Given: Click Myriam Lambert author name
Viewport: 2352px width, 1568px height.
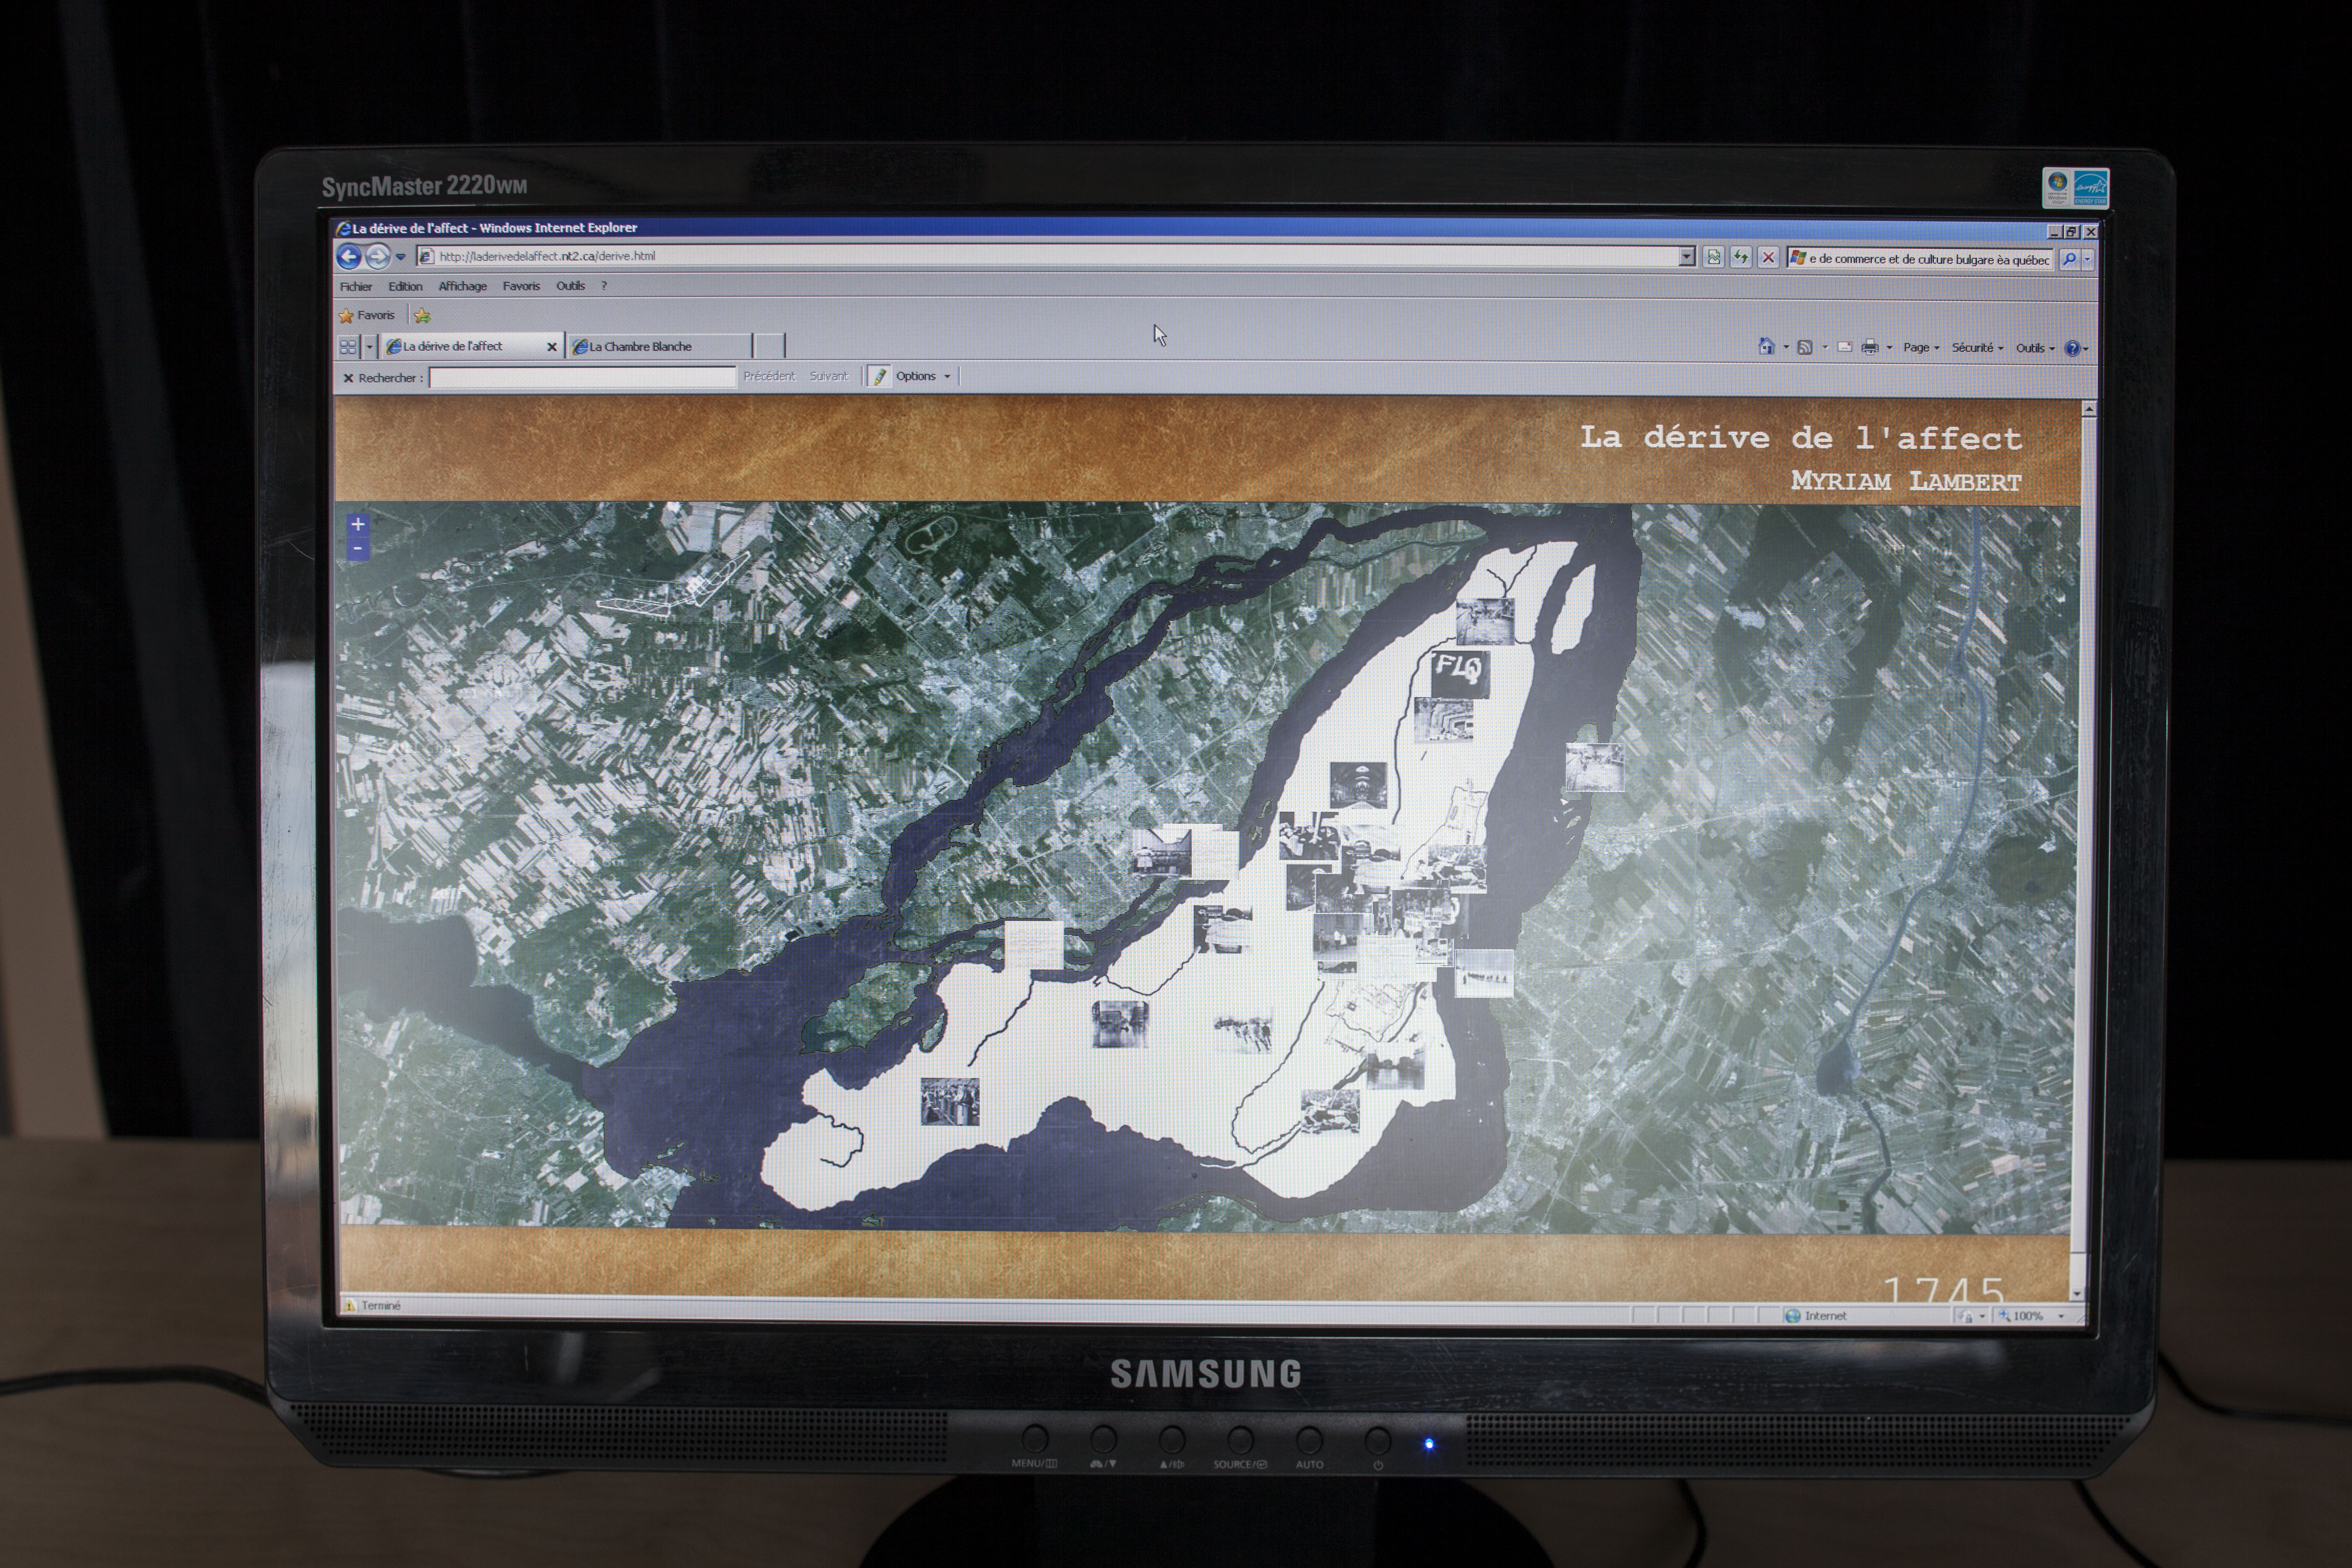Looking at the screenshot, I should (1906, 481).
